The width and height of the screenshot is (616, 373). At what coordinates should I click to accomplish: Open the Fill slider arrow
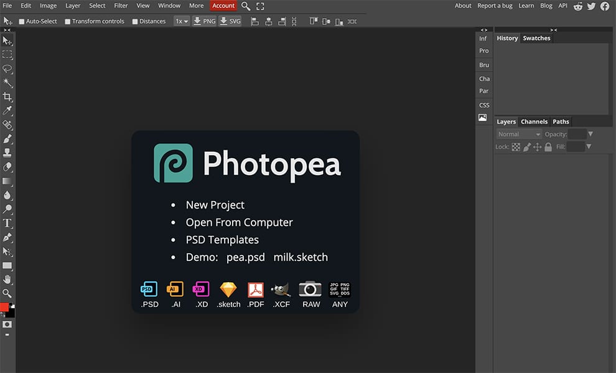pyautogui.click(x=589, y=146)
